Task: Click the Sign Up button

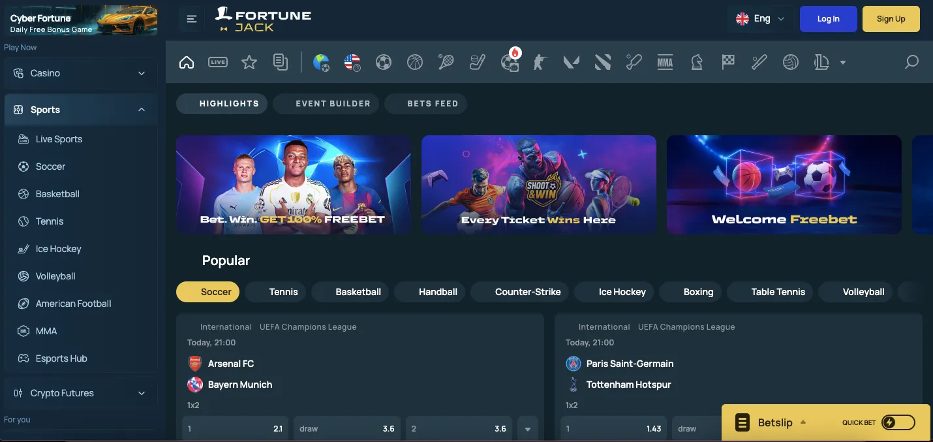Action: 891,19
